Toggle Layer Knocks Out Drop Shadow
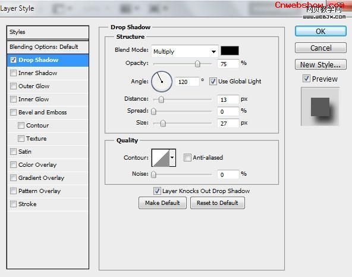The image size is (352, 277). pyautogui.click(x=157, y=191)
